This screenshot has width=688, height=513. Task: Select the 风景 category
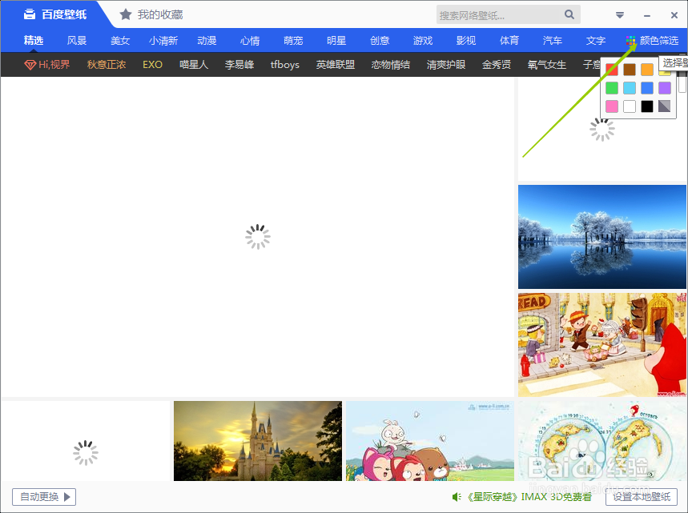point(77,41)
